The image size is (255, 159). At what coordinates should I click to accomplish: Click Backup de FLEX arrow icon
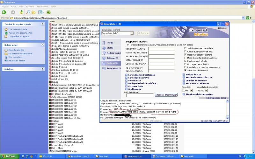[184, 74]
